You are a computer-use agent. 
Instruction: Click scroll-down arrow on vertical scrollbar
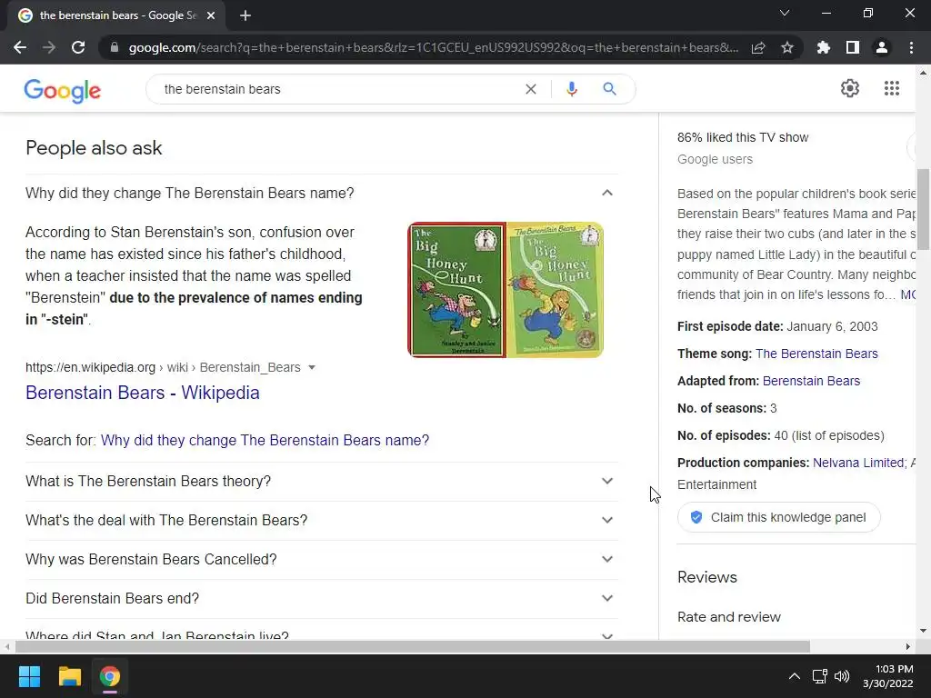pos(924,631)
